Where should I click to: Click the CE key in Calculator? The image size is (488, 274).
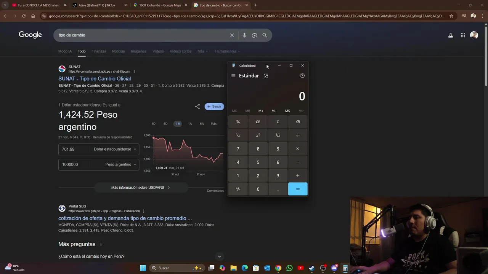tap(258, 122)
